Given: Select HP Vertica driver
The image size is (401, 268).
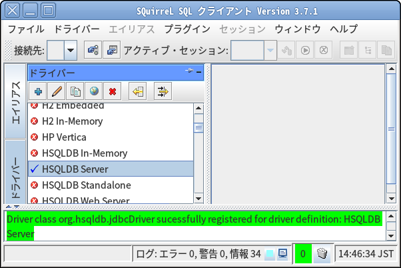Looking at the screenshot, I should [x=111, y=137].
